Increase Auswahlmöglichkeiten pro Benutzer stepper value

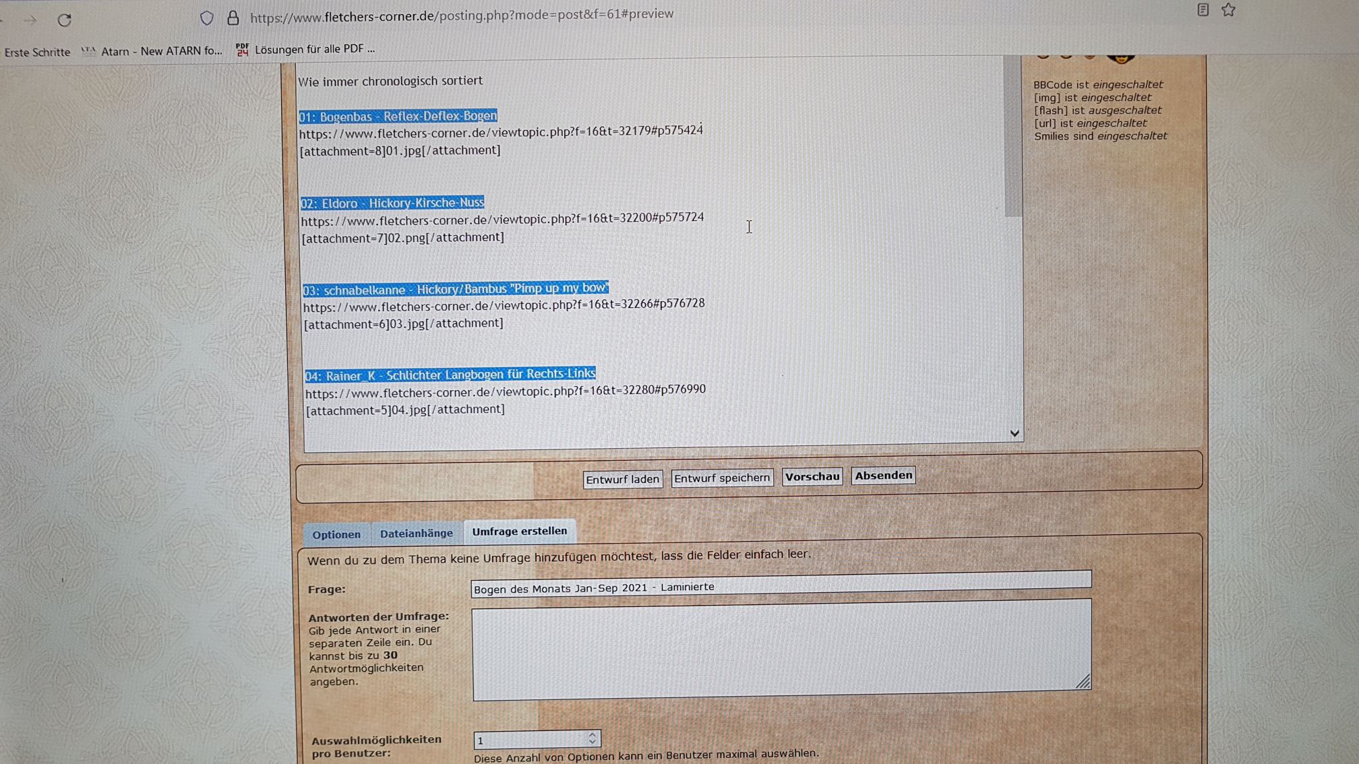click(592, 735)
